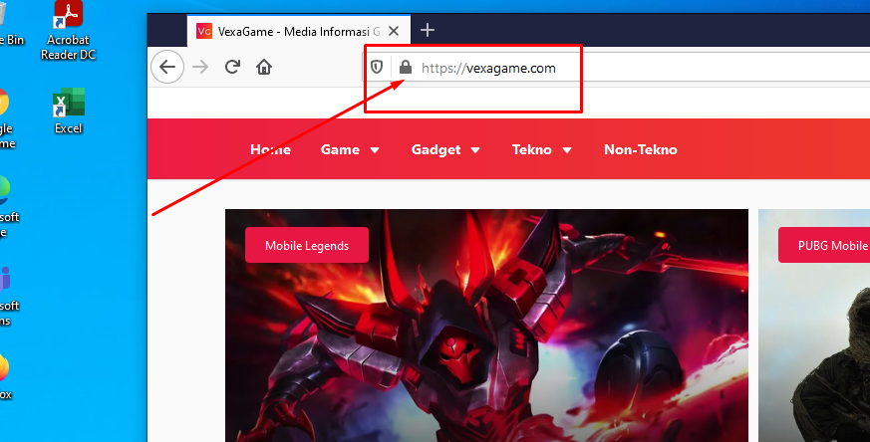This screenshot has width=870, height=442.
Task: Select the Acrobat Reader DC desktop icon
Action: click(x=68, y=30)
